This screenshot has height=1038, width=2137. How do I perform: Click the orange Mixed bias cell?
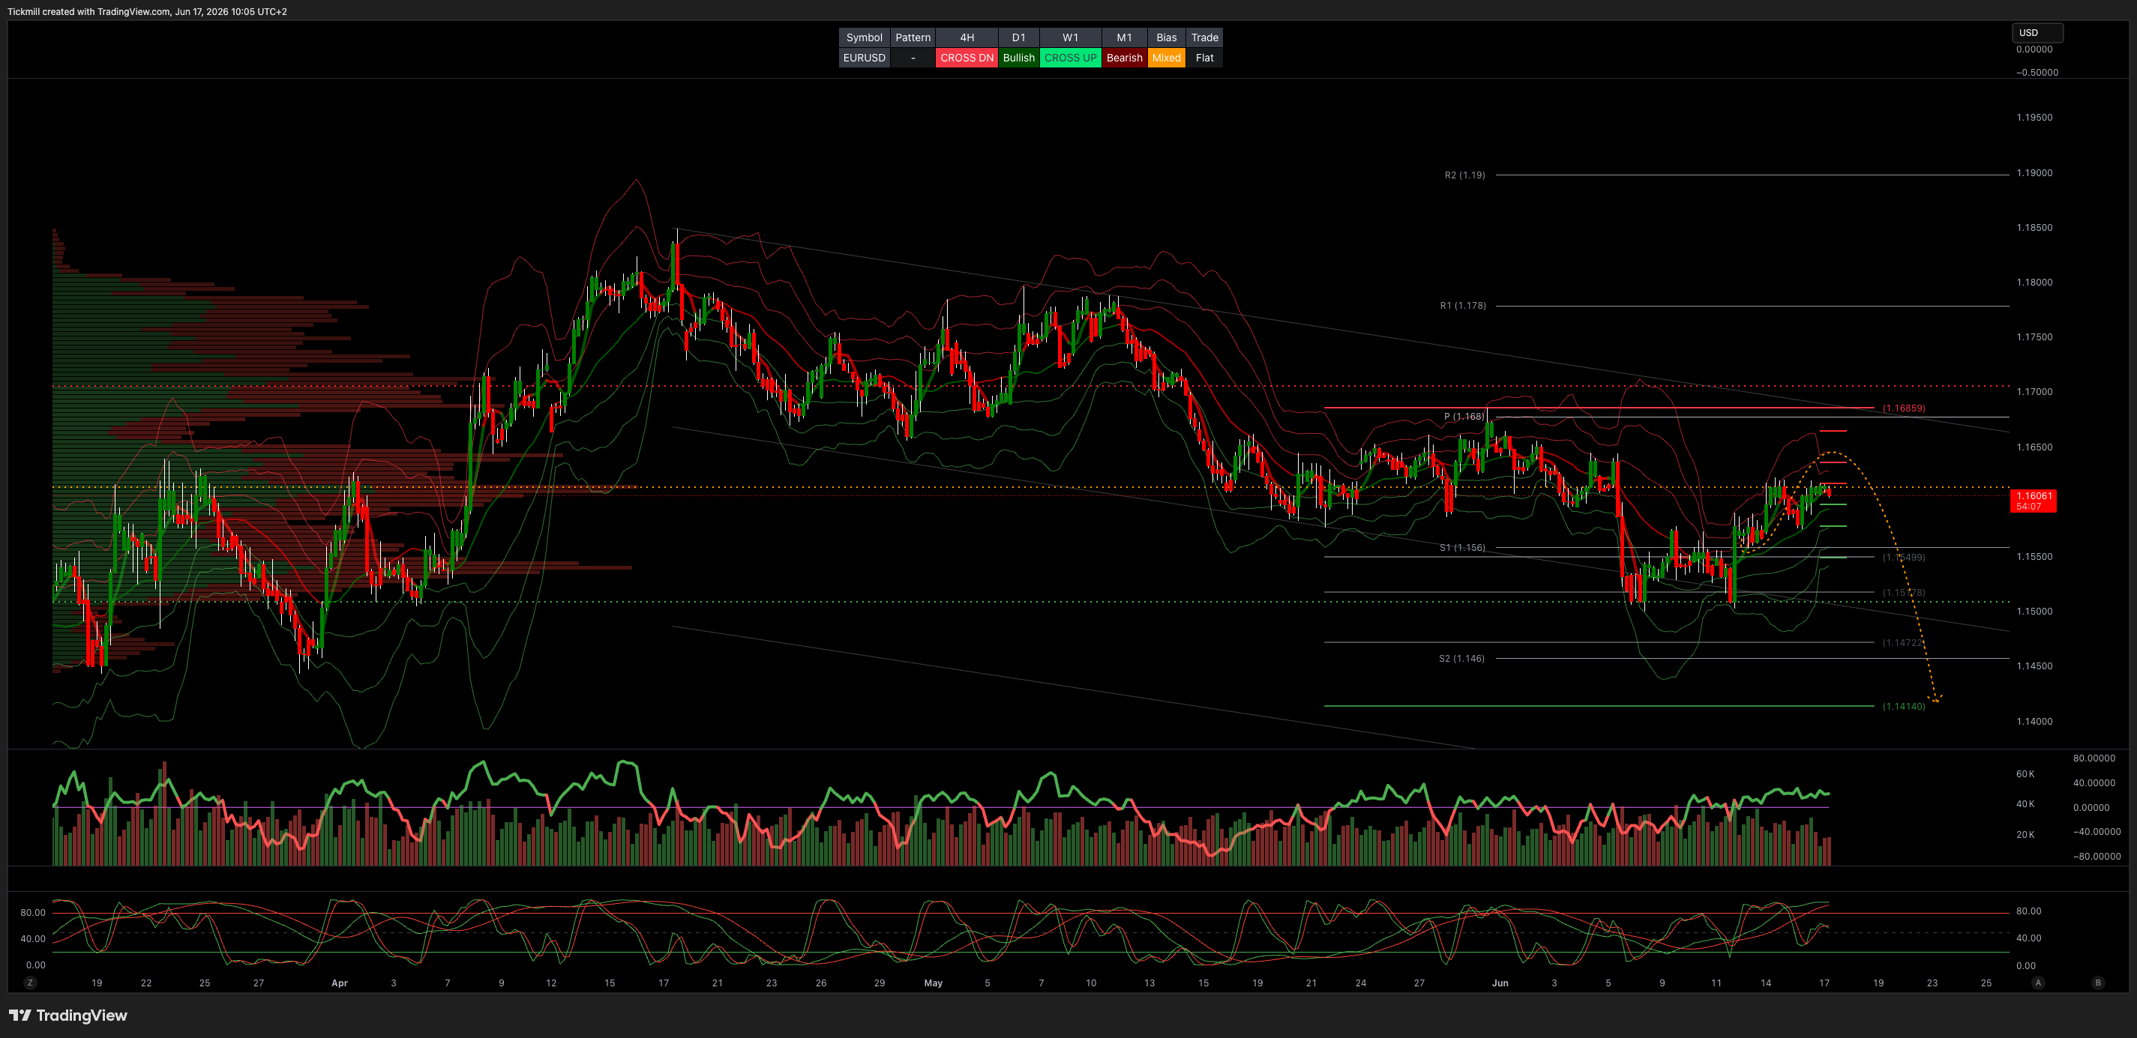coord(1167,58)
